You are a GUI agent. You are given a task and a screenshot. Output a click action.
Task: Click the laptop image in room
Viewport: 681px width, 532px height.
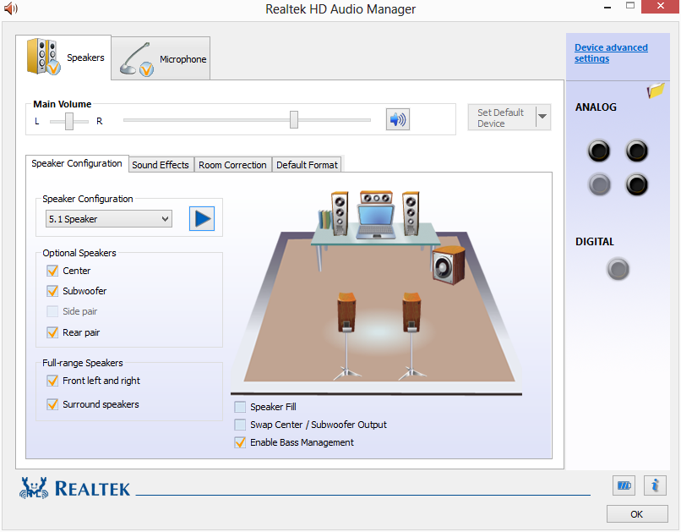pyautogui.click(x=376, y=222)
